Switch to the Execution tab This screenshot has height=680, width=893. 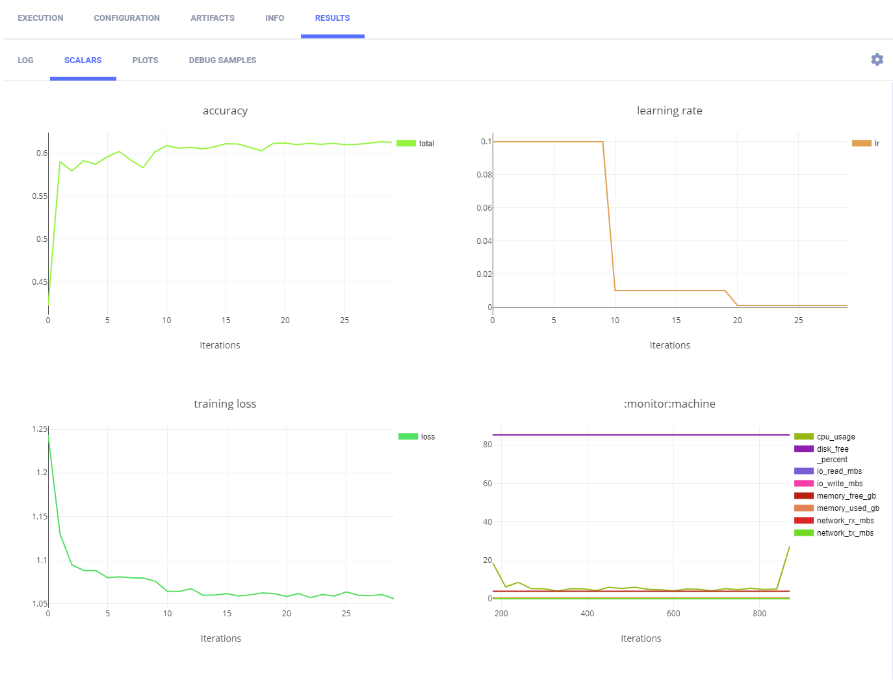[x=40, y=18]
